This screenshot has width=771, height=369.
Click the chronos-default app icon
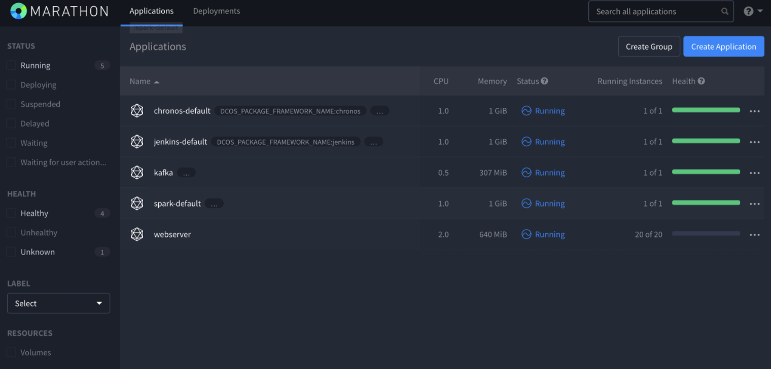137,111
